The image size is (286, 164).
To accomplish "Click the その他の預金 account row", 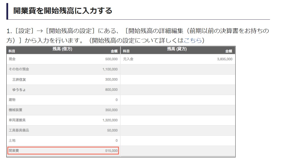I will (x=17, y=69).
